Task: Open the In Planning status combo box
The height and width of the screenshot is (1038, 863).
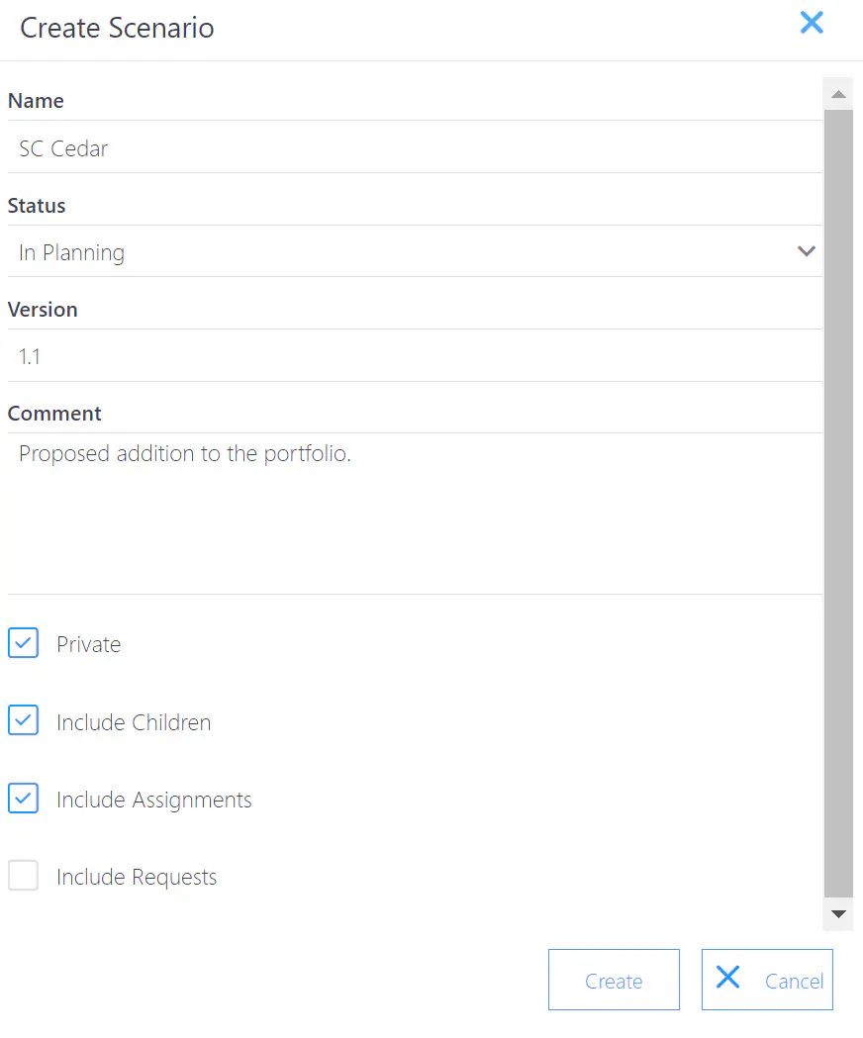Action: 415,251
